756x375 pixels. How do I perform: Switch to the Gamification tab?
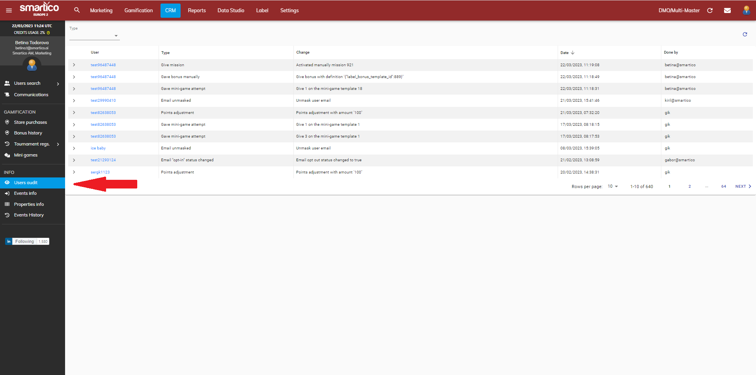(x=138, y=11)
